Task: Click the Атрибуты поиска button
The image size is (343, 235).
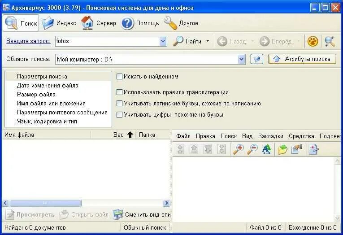Action: [x=302, y=59]
